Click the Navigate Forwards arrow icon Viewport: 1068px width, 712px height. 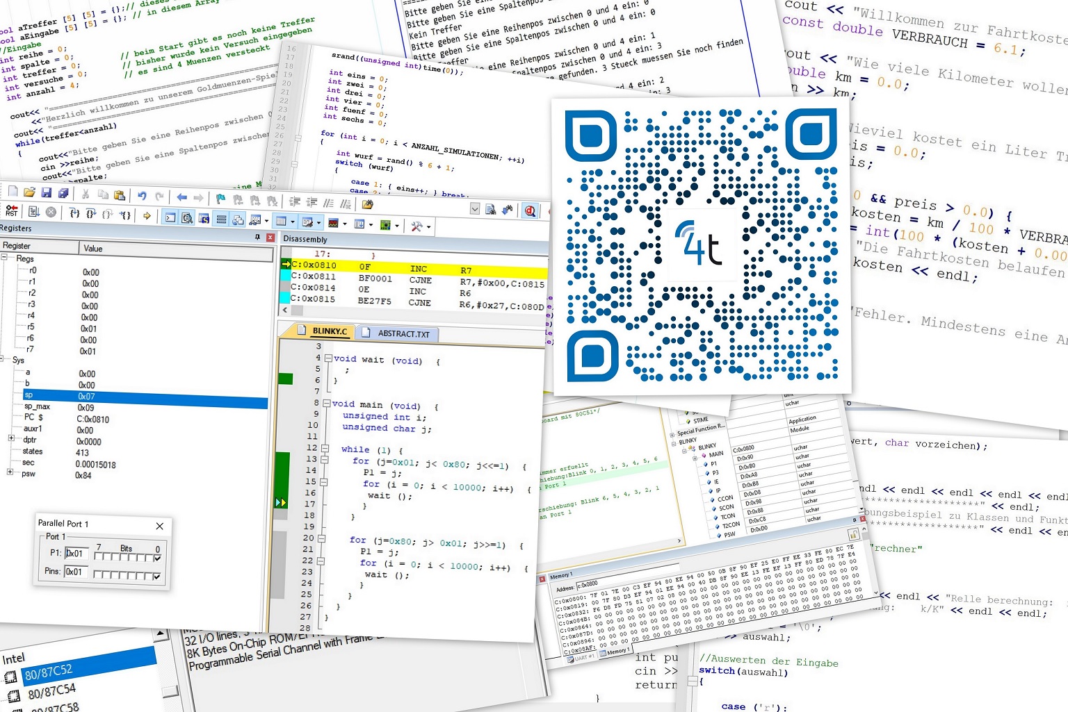198,198
